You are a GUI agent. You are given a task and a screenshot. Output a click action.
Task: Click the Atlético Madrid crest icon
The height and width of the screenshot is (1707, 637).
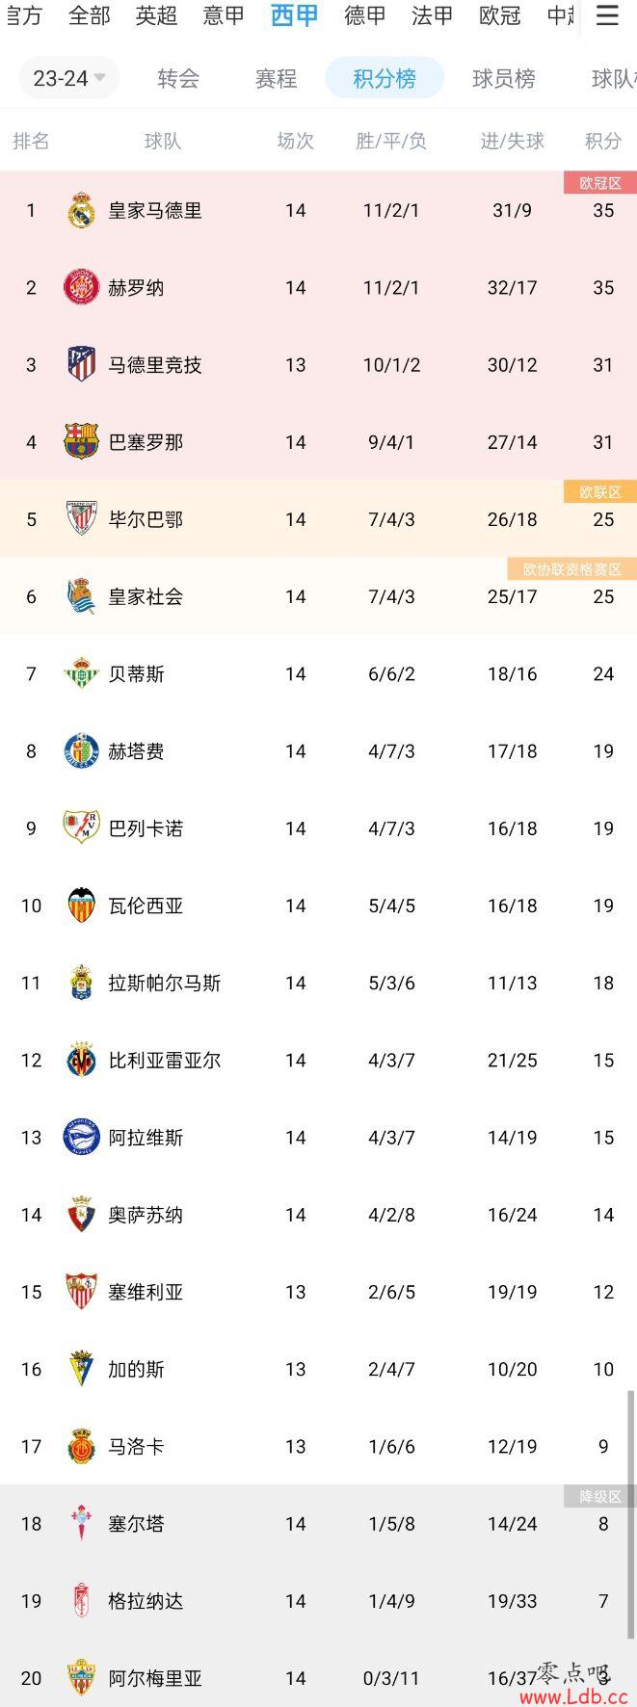coord(81,364)
